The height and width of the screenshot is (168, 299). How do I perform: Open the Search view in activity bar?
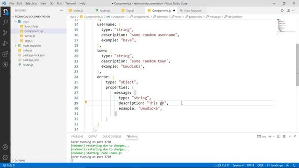point(5,22)
